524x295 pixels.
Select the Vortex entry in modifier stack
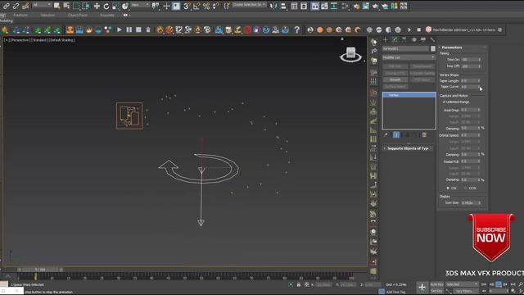(409, 95)
